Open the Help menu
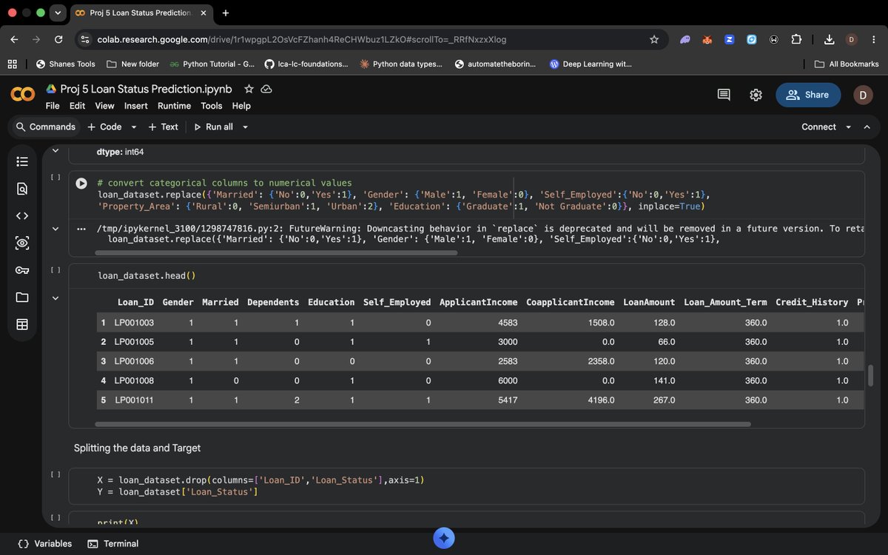Screen dimensions: 888x555 tap(241, 106)
